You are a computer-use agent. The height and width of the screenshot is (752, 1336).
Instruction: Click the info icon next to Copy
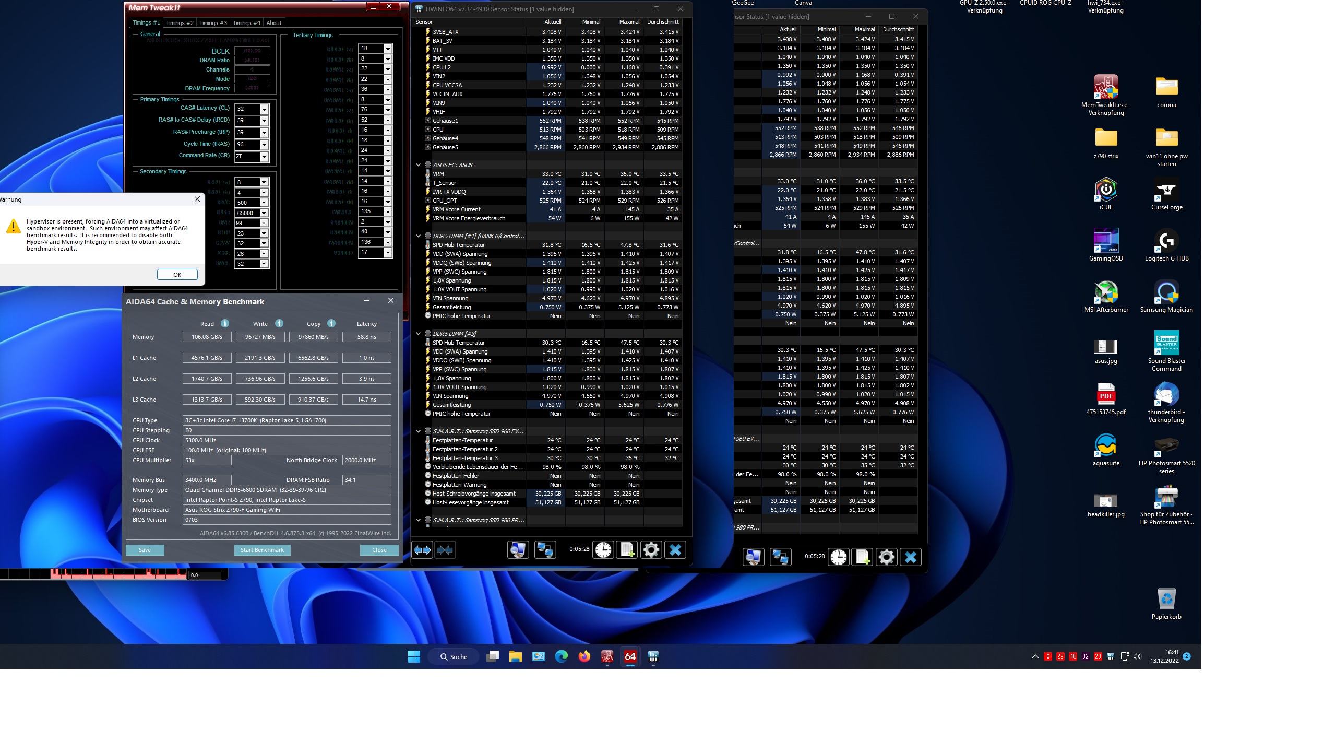[x=331, y=323]
